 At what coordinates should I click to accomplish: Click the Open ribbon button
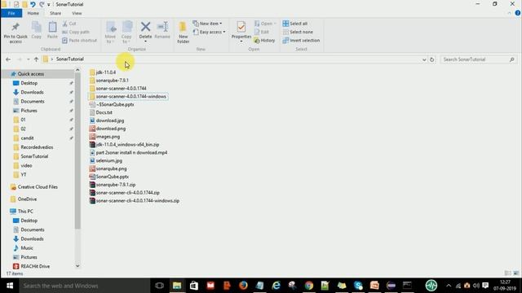coord(265,24)
